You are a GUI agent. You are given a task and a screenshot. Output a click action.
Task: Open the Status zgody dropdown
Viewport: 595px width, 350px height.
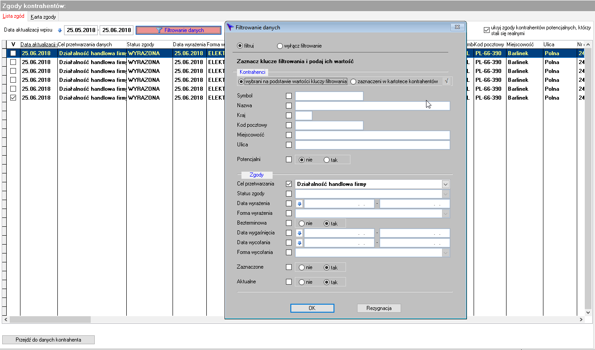446,194
